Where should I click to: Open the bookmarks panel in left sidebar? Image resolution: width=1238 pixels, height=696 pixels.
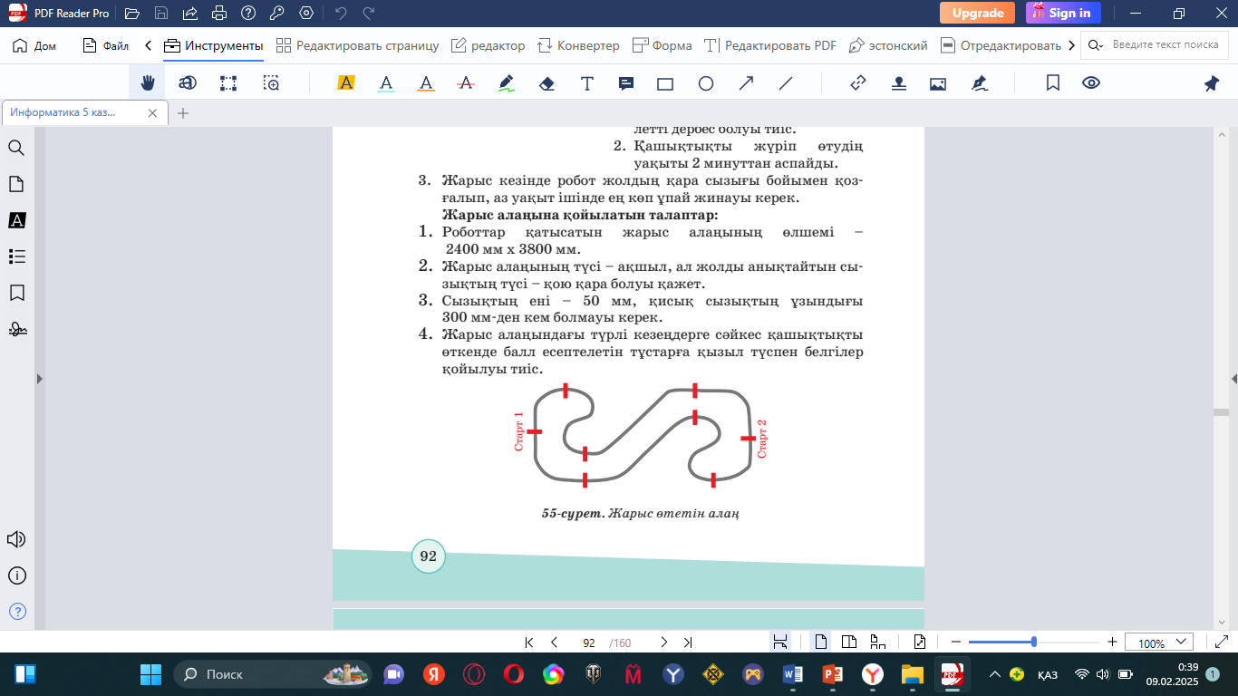coord(16,294)
